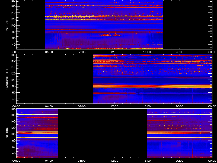The image size is (217, 163).
Task: Select the 16:00 label under San Vito plot
Action: tap(147, 52)
